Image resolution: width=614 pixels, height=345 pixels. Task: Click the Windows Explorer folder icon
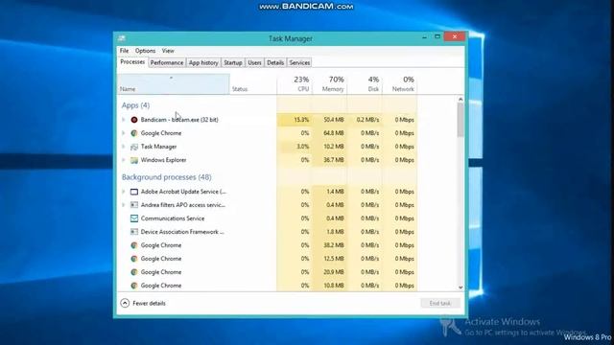(134, 160)
